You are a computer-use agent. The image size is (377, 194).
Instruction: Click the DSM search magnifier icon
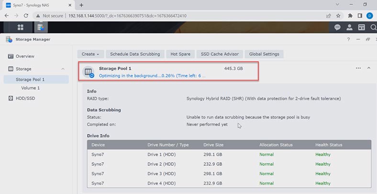pos(373,28)
